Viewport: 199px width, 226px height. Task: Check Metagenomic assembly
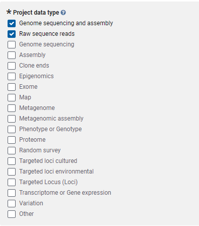tap(12, 119)
